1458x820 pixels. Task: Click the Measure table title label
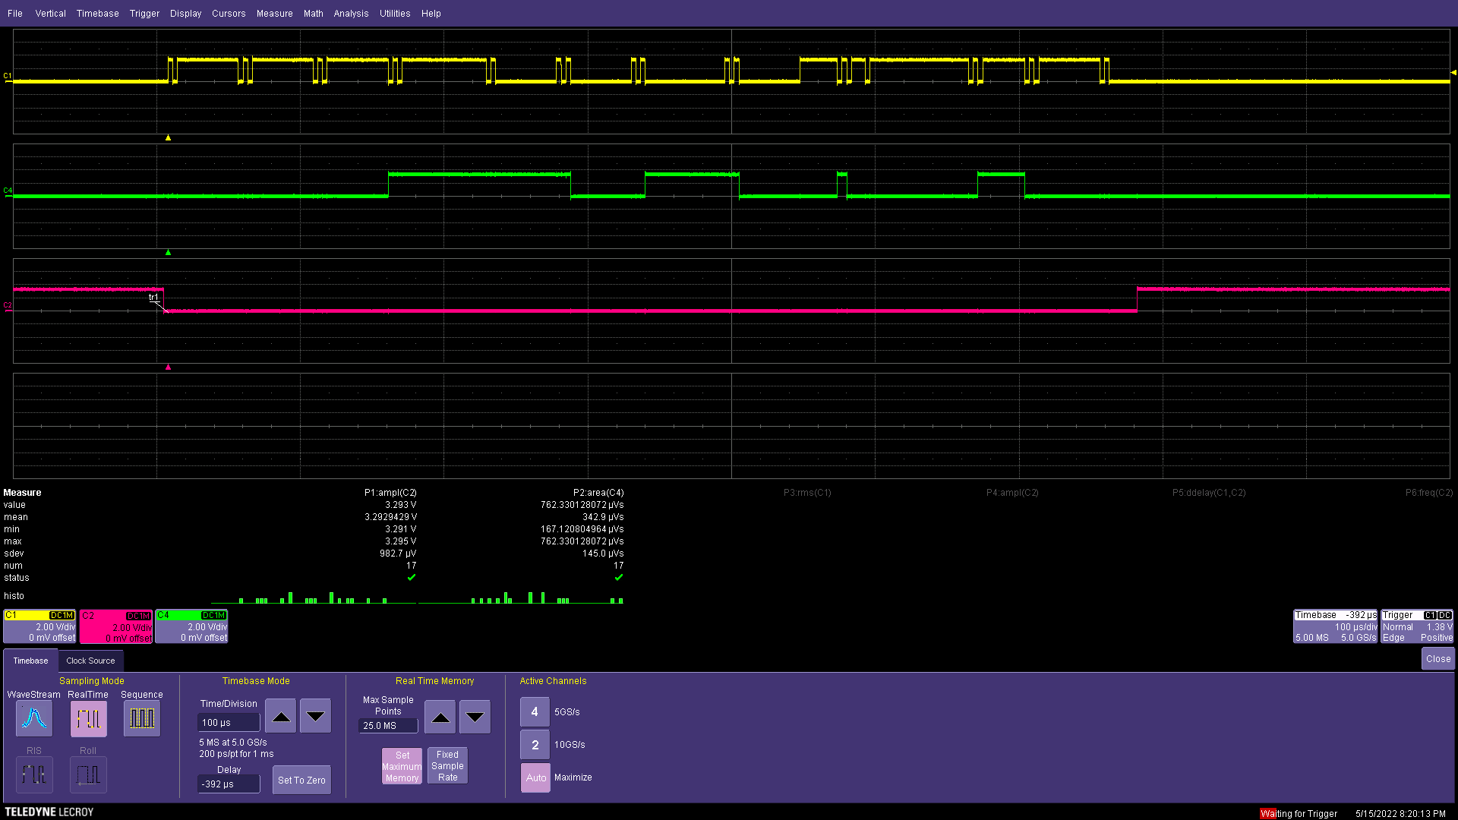(22, 493)
